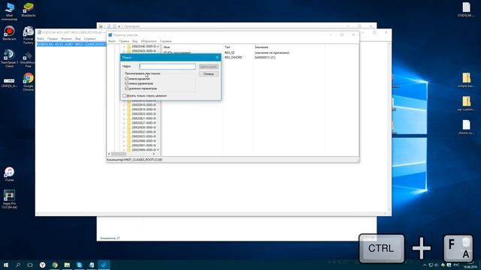Image resolution: width=481 pixels, height=270 pixels.
Task: Switch to Registry Editor on the taskbar
Action: [x=104, y=265]
